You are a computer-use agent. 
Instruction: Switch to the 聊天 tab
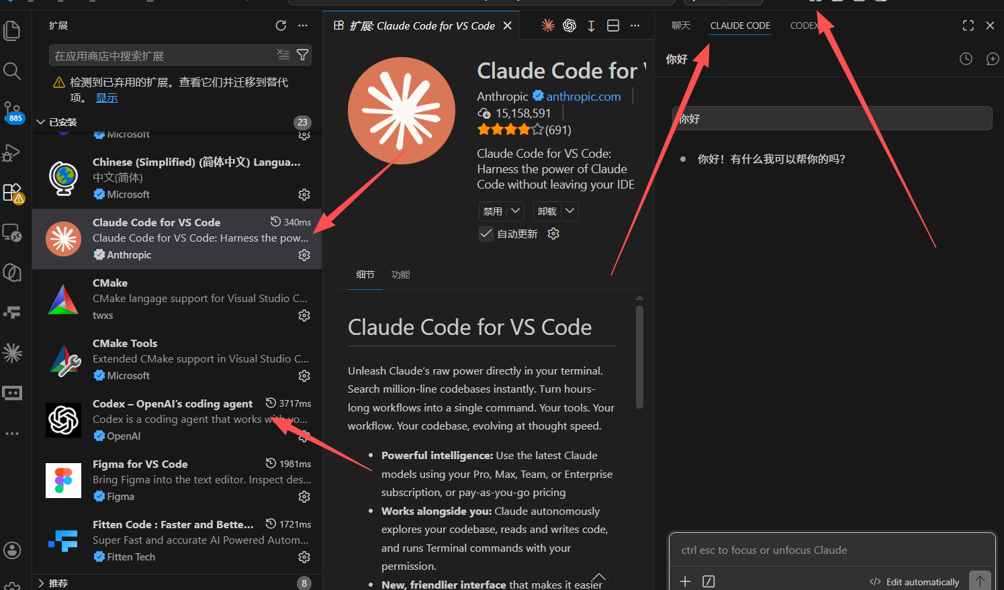point(681,26)
